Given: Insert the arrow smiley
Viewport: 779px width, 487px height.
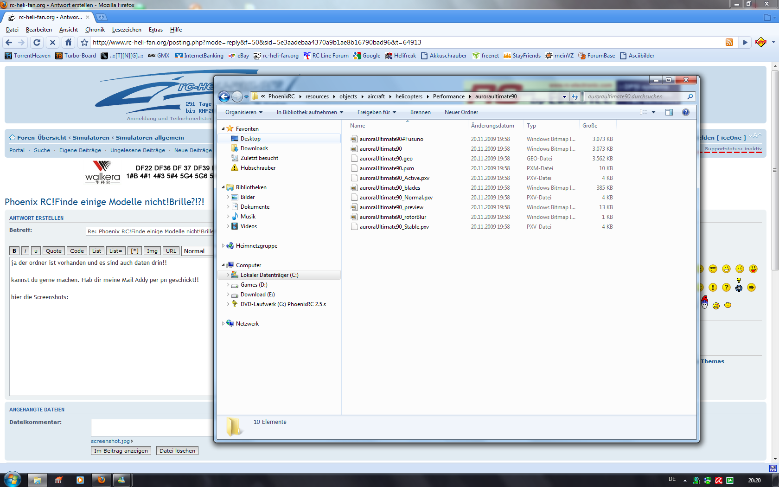Looking at the screenshot, I should (x=752, y=288).
